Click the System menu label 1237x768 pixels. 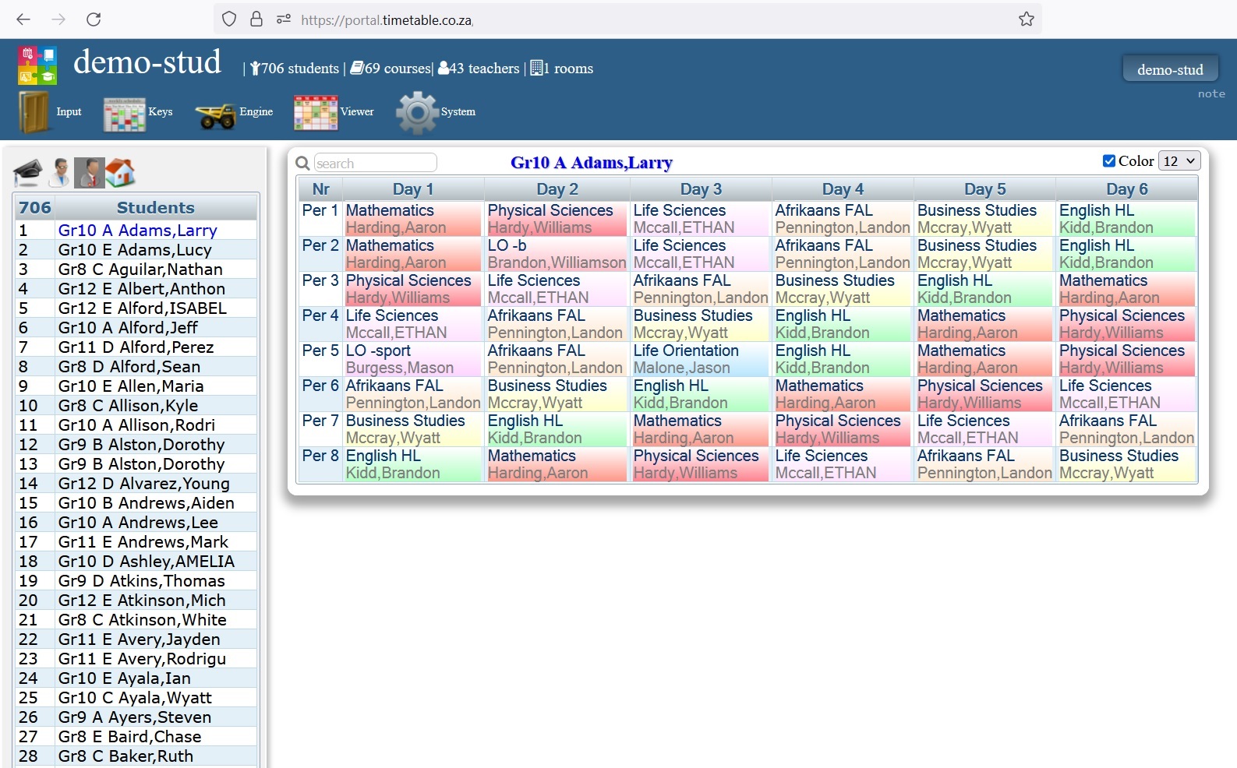click(x=458, y=112)
